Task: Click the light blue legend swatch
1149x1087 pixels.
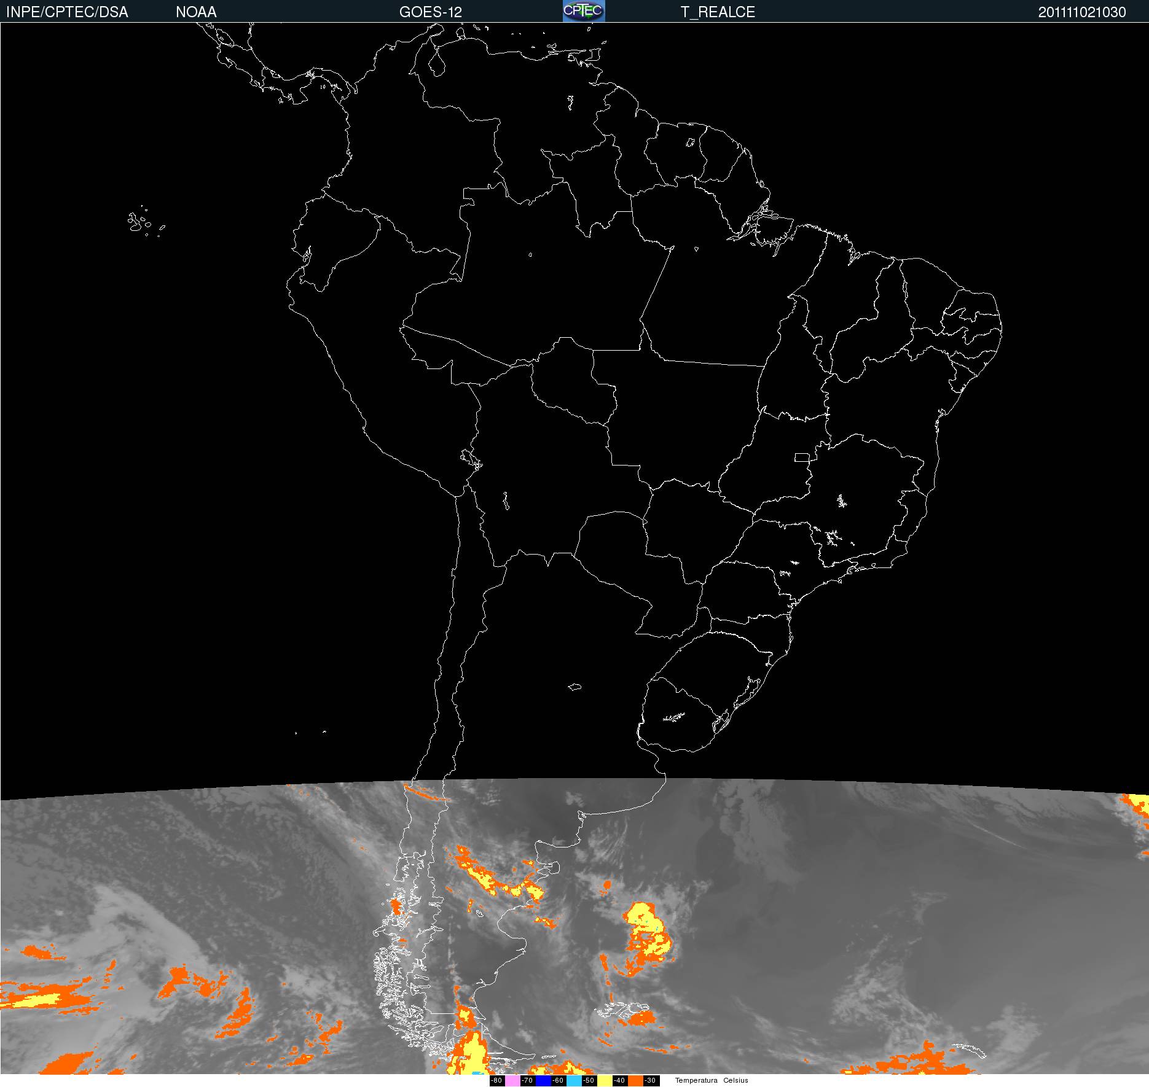Action: (x=574, y=1081)
